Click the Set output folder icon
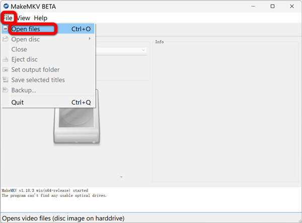Image resolution: width=302 pixels, height=223 pixels. coord(6,70)
